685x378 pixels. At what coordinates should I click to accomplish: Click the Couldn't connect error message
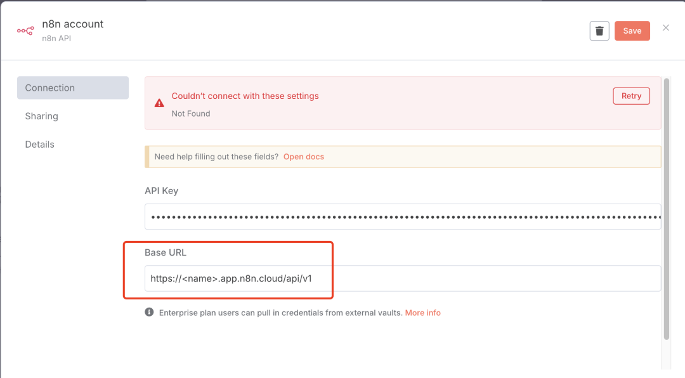(x=245, y=96)
